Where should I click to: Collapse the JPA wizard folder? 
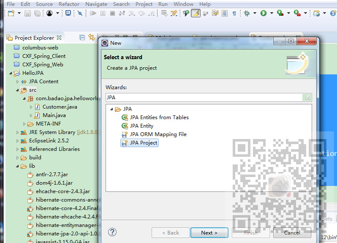pyautogui.click(x=111, y=109)
